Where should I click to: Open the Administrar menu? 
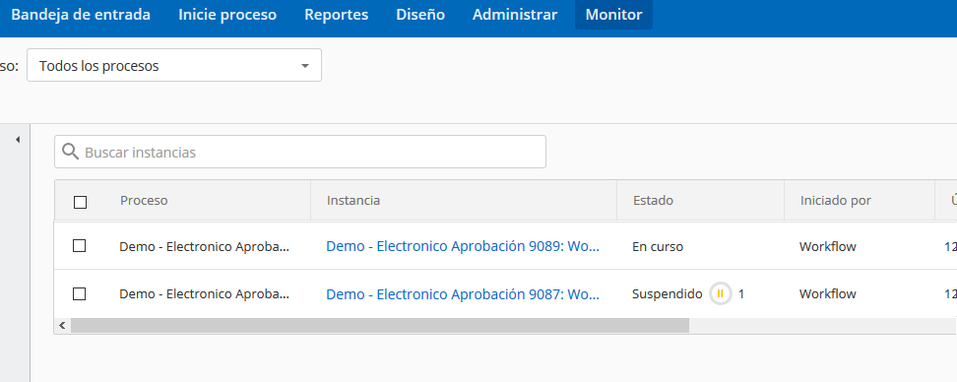(x=515, y=15)
